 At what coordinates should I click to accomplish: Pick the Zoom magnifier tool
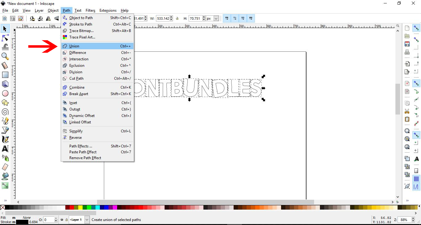click(x=5, y=56)
